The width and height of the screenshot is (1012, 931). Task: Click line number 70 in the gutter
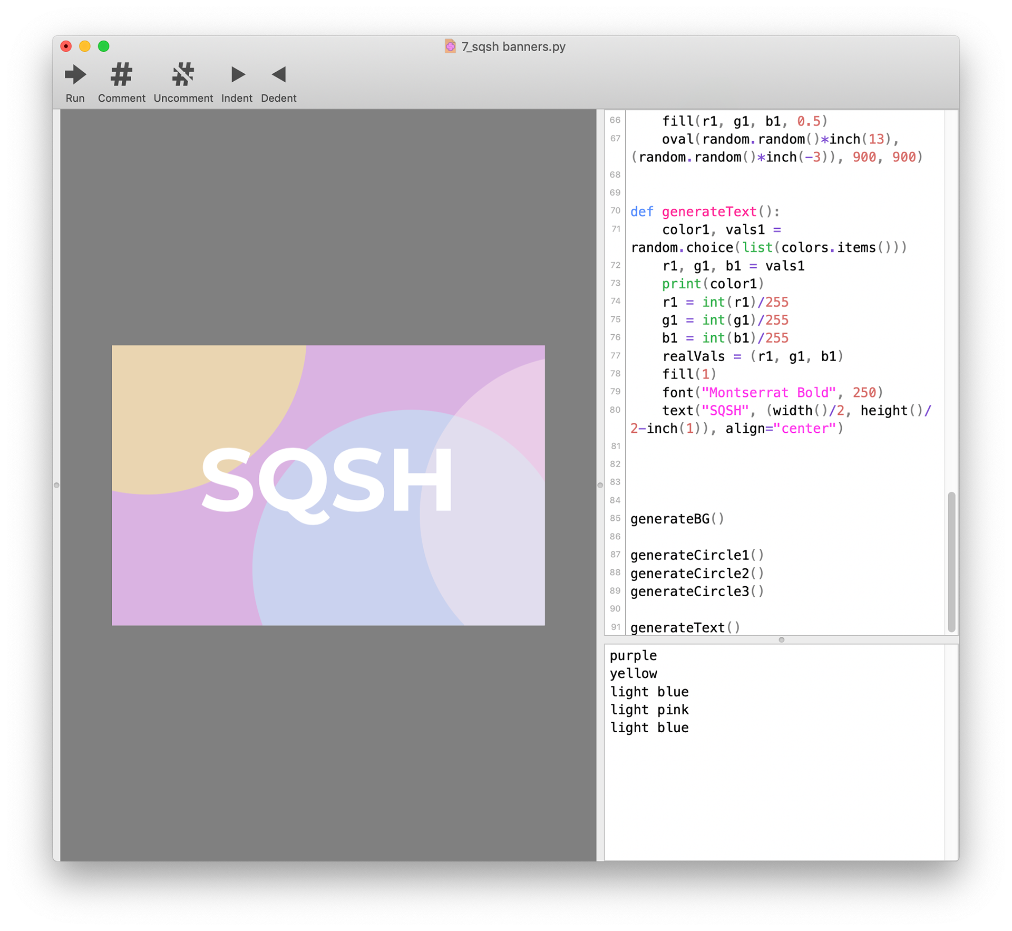[x=615, y=211]
